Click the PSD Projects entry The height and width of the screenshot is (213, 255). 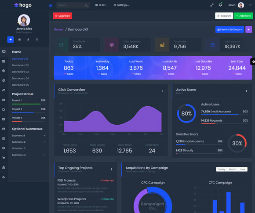tap(86, 186)
